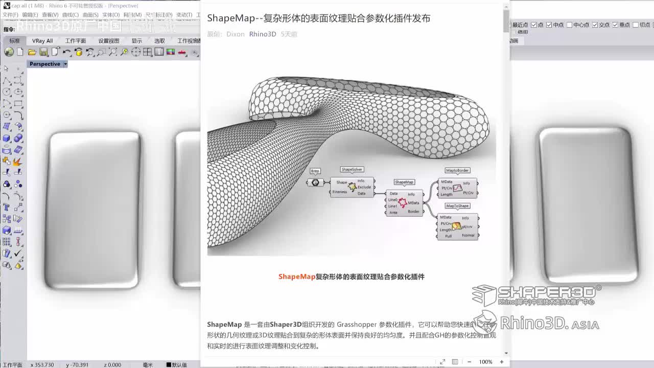
Task: Open the 变动(T) menu
Action: pyautogui.click(x=184, y=15)
